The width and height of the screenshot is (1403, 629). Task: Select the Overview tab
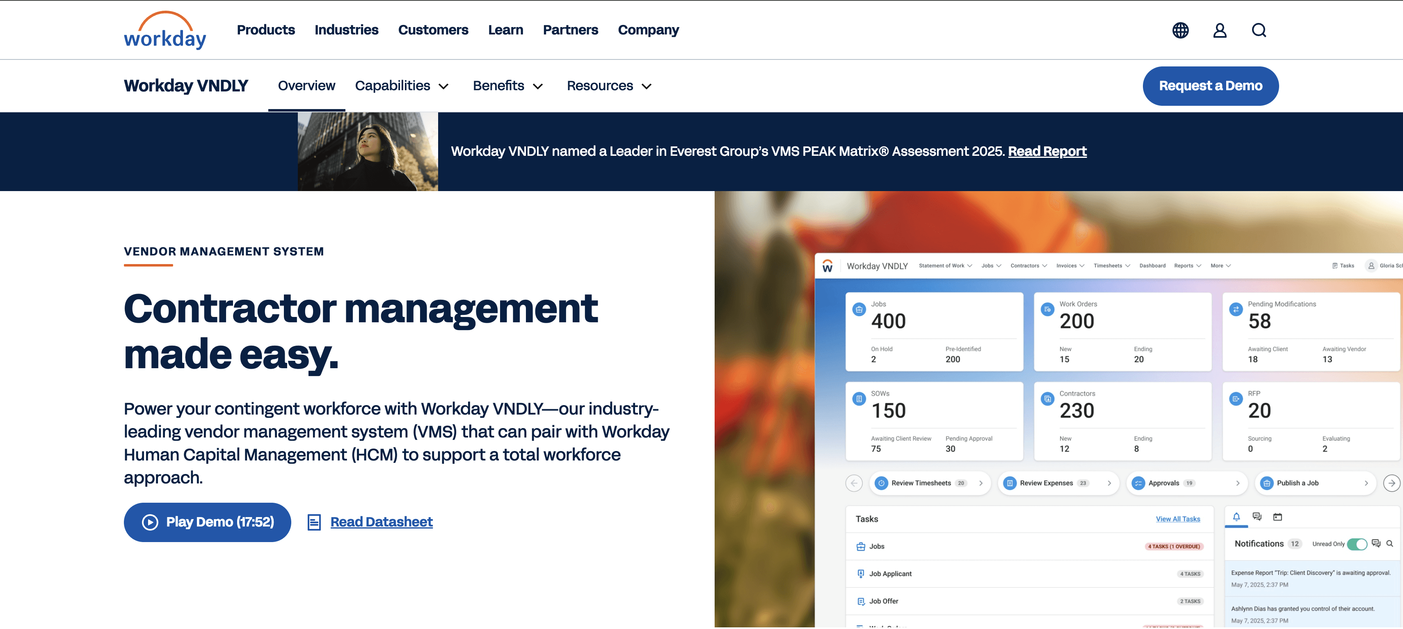tap(306, 86)
